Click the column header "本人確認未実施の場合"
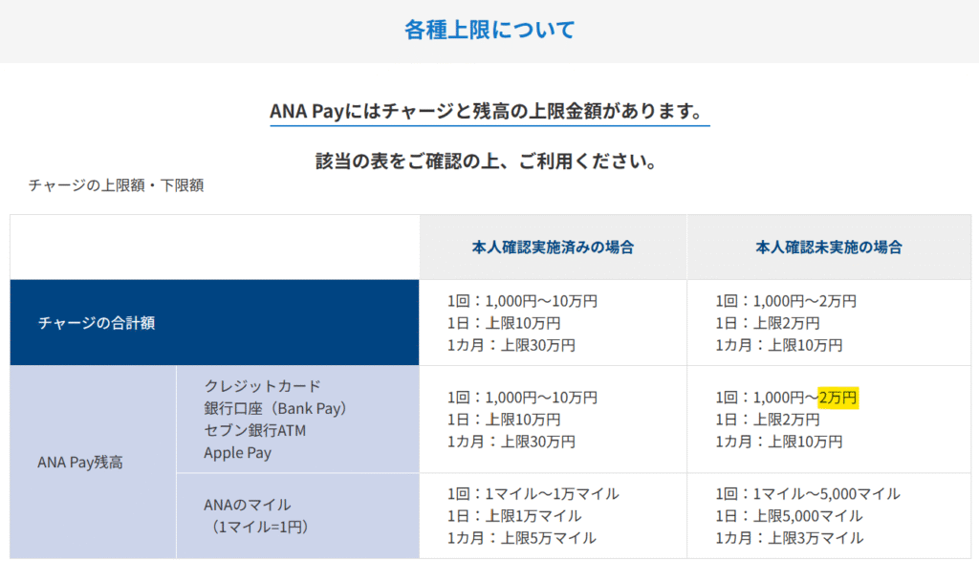The height and width of the screenshot is (561, 979). 829,248
